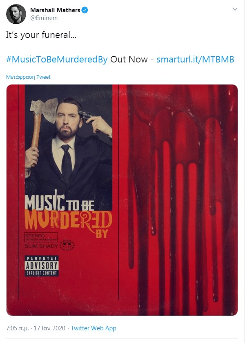
Task: Translate the tweet via Μετάφραση Tweet
Action: coord(28,77)
